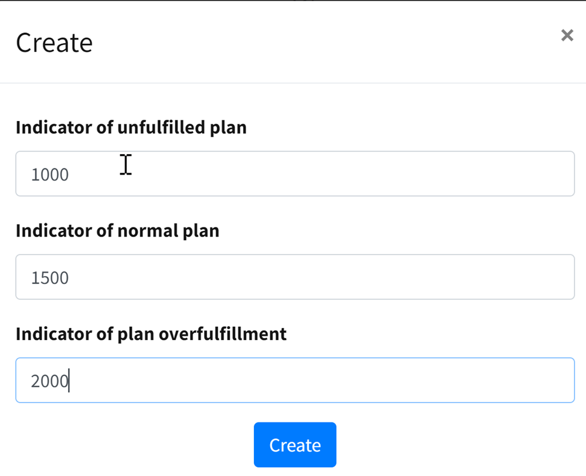
Task: Close the Create dialog with the X
Action: pos(567,36)
